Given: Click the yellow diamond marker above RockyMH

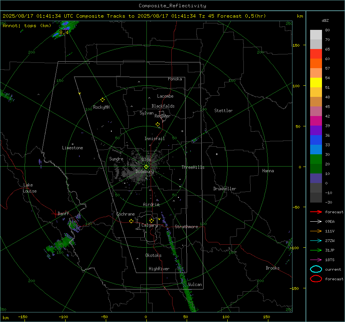Looking at the screenshot, I should coord(102,100).
